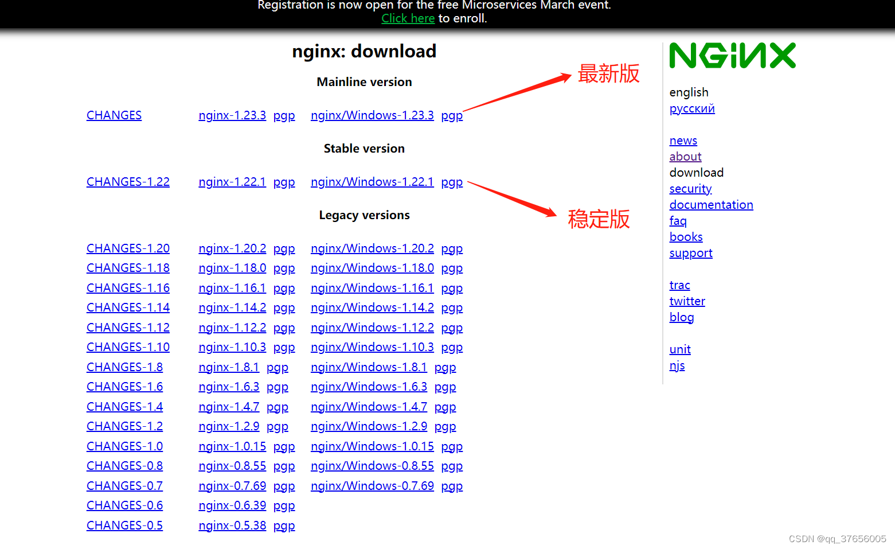Open pgp signature for nginx/Windows-1.23.3

(x=452, y=115)
